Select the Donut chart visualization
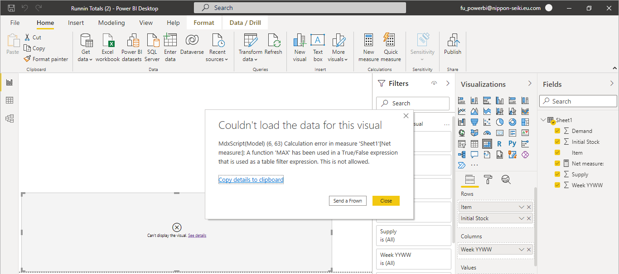The image size is (619, 274). pos(513,122)
